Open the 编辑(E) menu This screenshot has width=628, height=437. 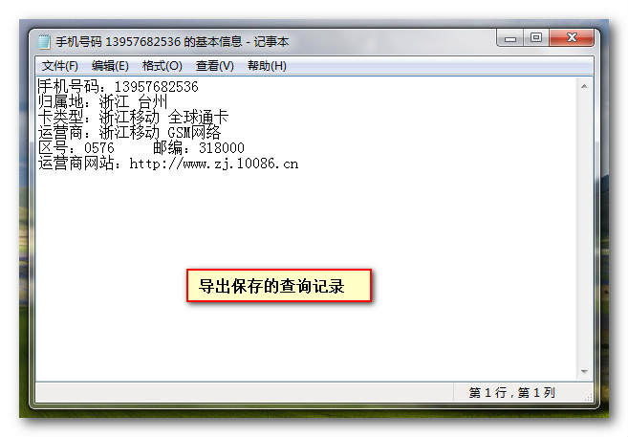coord(110,66)
